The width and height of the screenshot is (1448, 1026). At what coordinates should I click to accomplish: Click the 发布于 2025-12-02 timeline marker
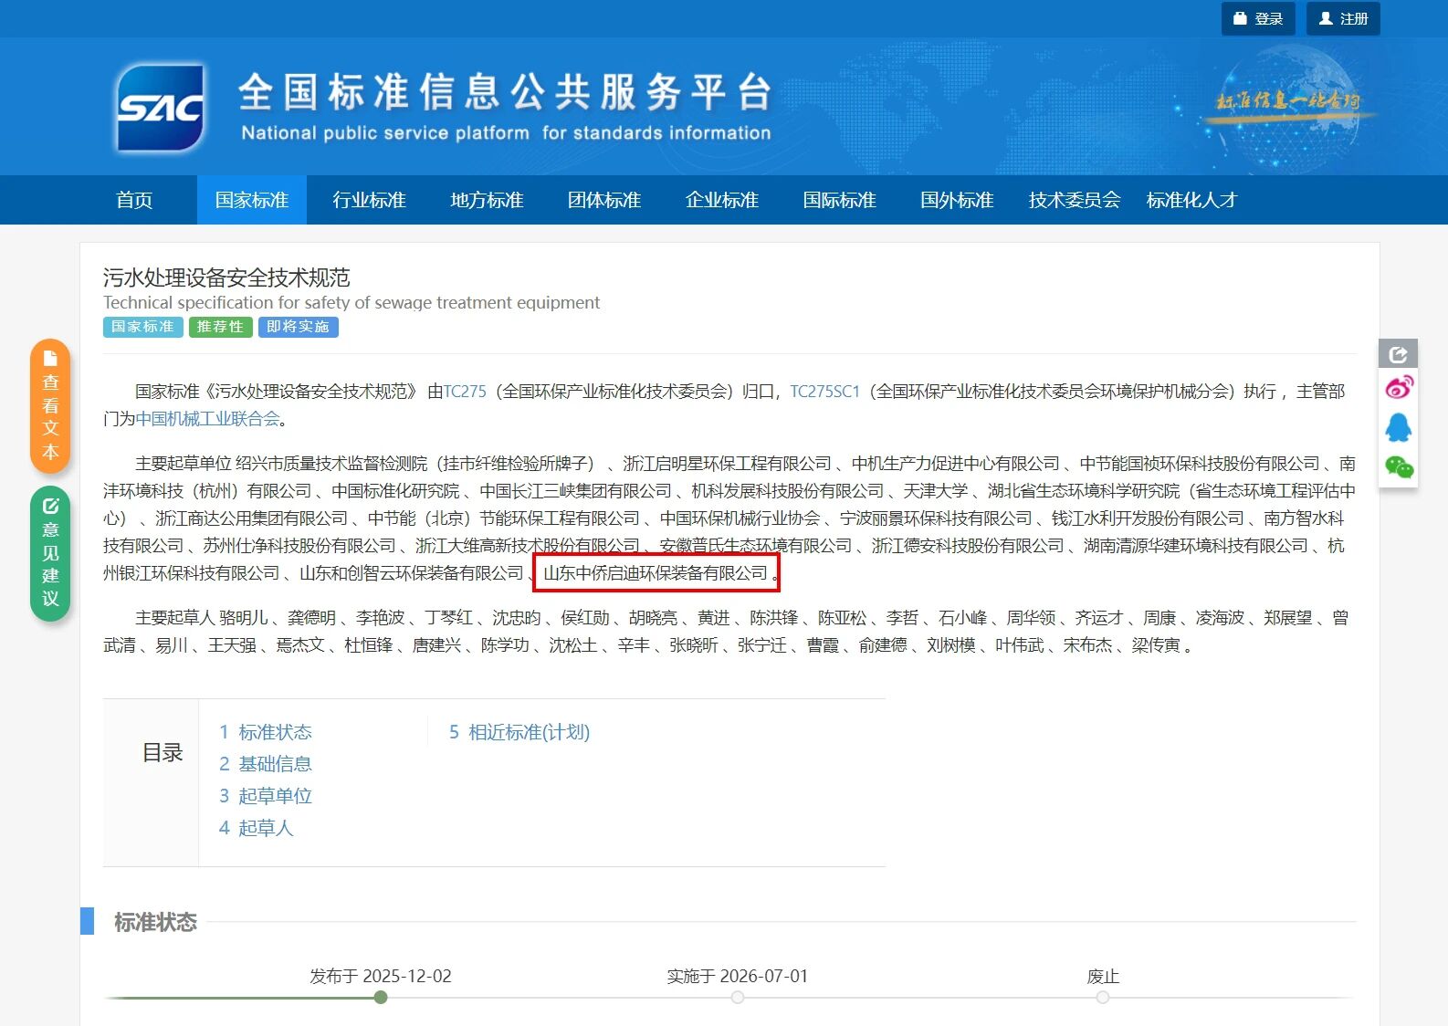[x=381, y=998]
